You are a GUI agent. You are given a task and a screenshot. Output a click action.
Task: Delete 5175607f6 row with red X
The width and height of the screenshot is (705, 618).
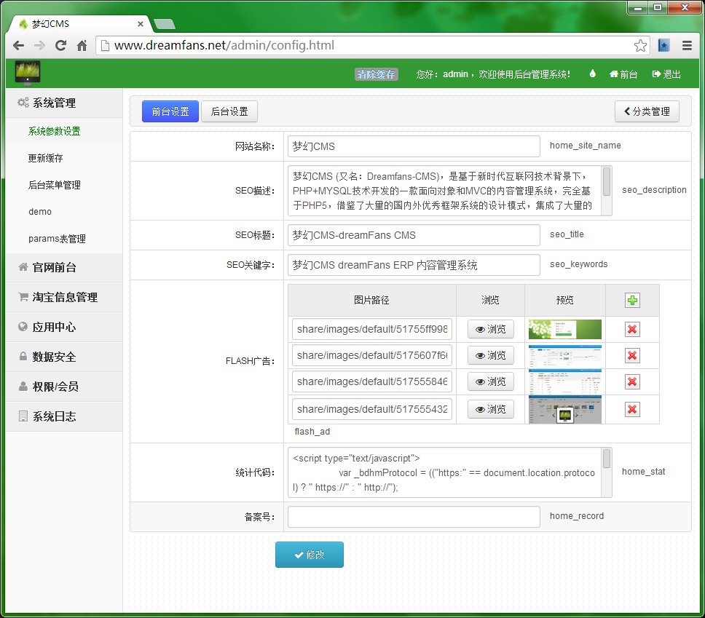click(x=632, y=355)
